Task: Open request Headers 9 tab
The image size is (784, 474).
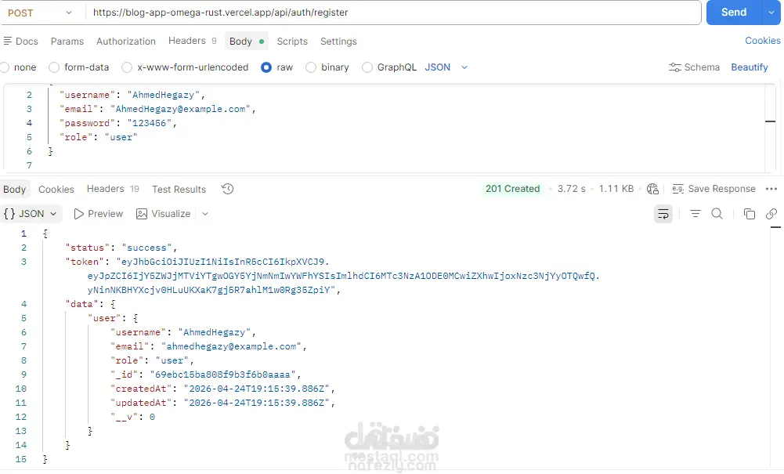Action: (193, 41)
